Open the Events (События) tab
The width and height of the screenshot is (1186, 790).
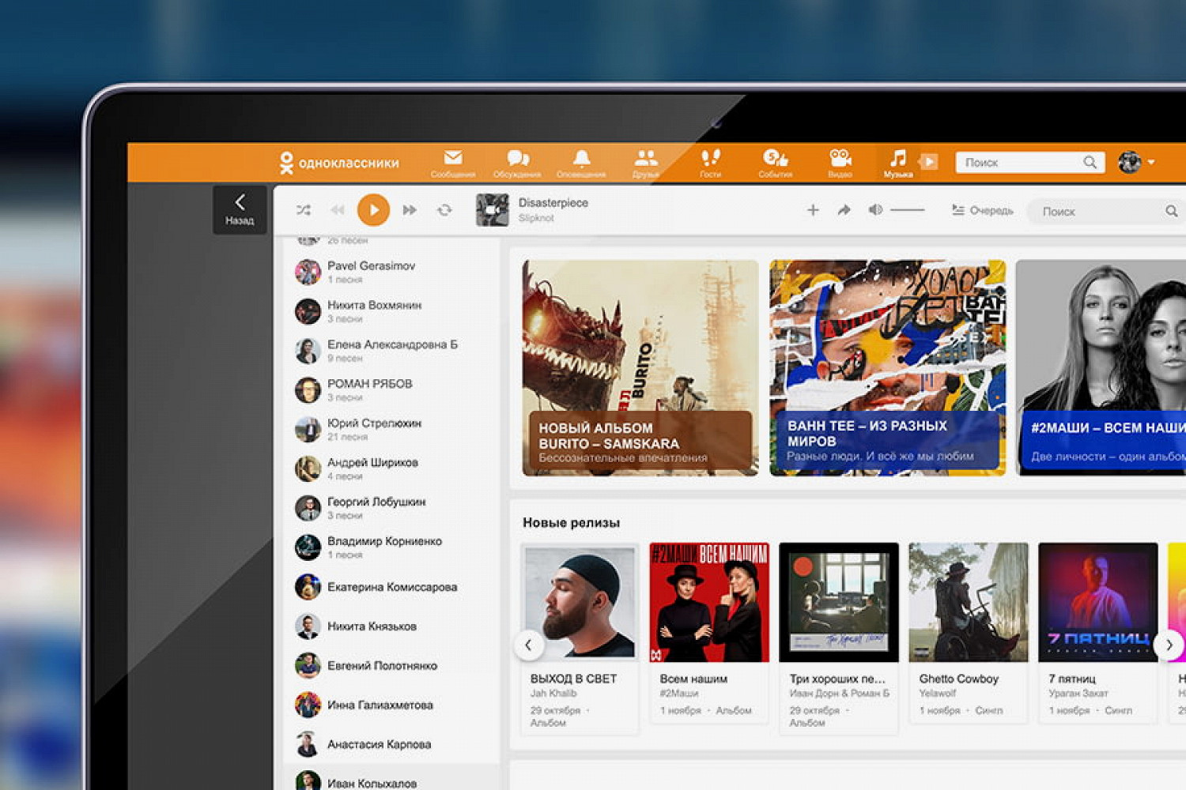coord(775,162)
